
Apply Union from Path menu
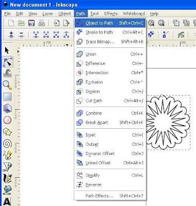click(x=110, y=54)
